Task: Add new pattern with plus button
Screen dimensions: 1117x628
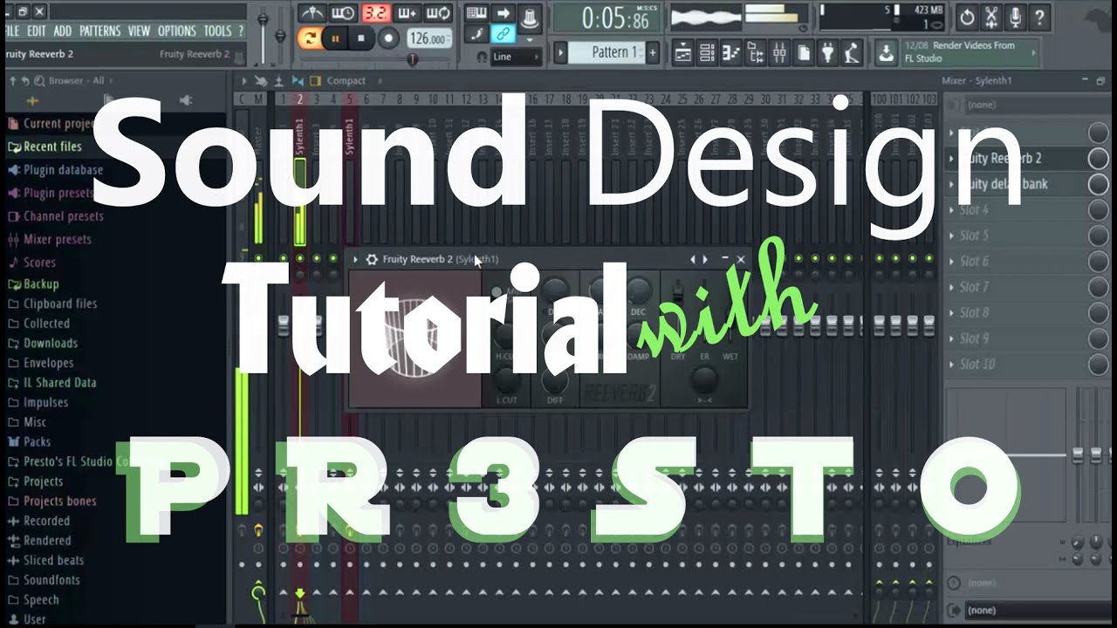Action: coord(652,52)
